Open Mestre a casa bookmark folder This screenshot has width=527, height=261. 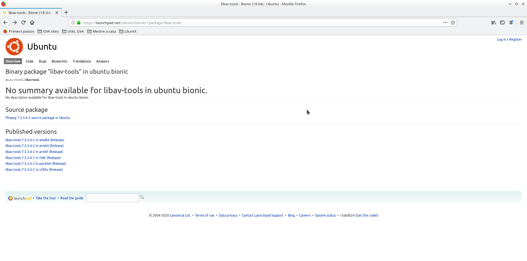(102, 31)
